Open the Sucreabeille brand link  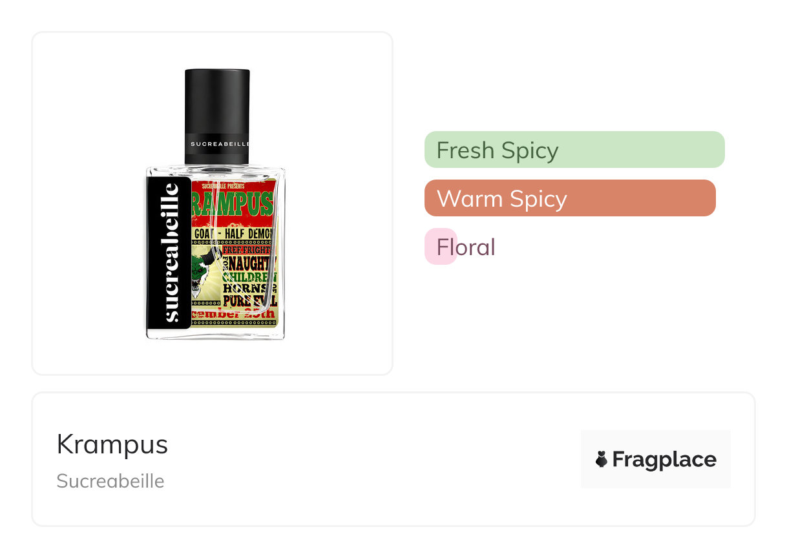[x=110, y=481]
